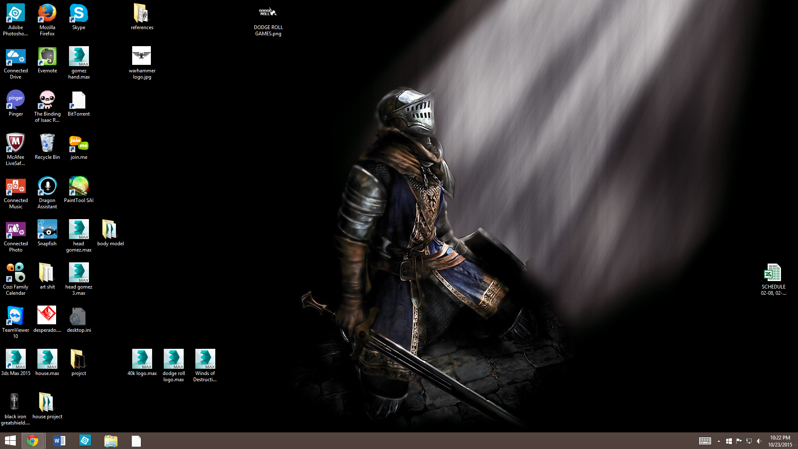
Task: Select the Mozilla Firefox desktop icon
Action: coord(47,14)
